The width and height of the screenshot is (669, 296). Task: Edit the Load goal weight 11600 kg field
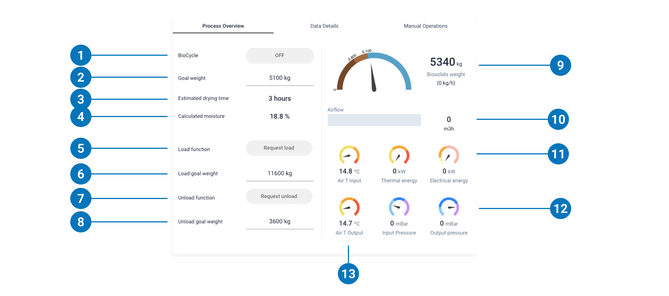click(280, 173)
